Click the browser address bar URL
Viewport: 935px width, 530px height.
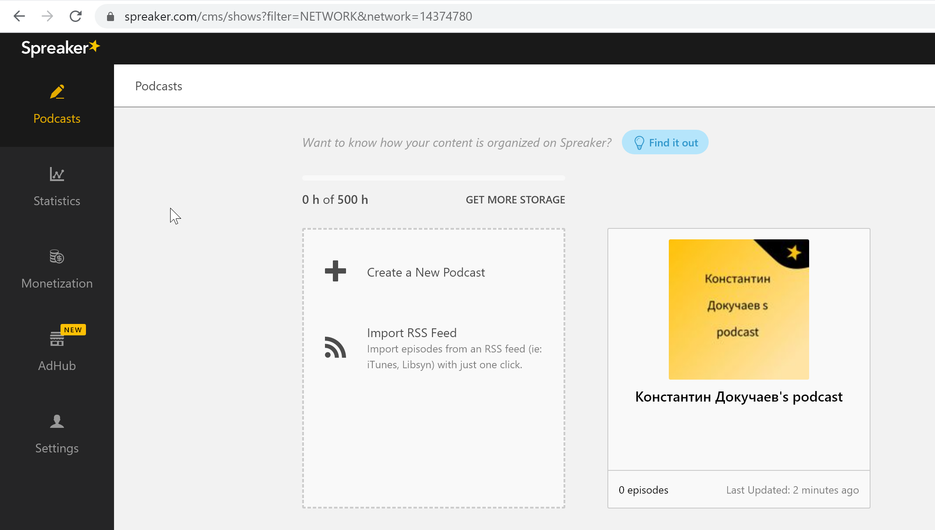click(x=298, y=16)
